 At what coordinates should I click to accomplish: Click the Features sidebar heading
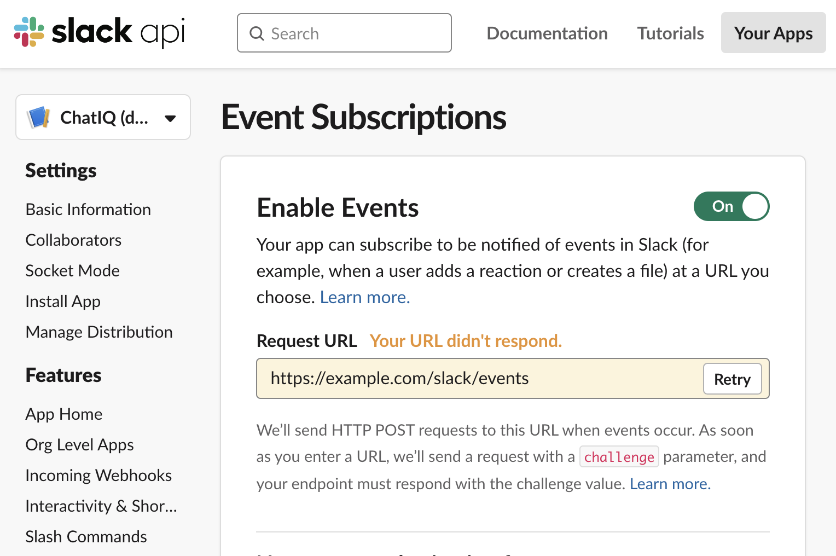[63, 375]
